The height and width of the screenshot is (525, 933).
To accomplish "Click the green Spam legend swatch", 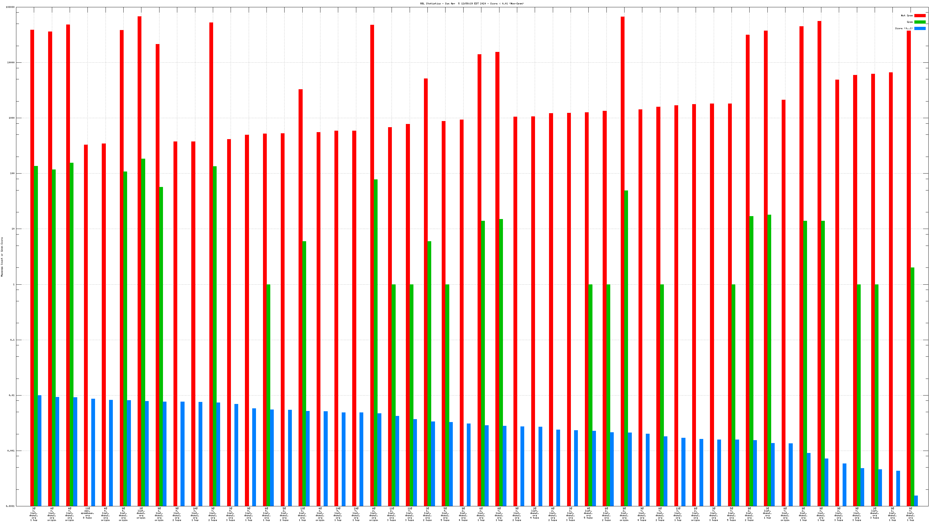I will (920, 22).
